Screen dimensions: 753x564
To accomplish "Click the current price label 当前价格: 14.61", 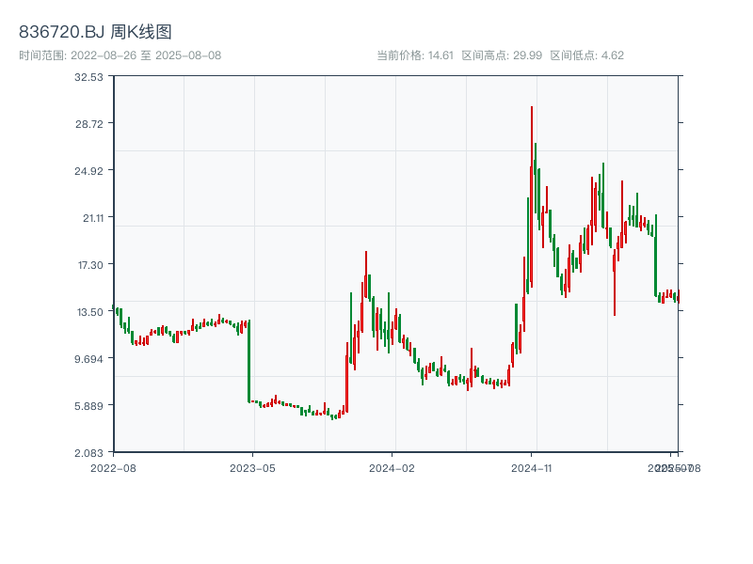I will coord(415,55).
